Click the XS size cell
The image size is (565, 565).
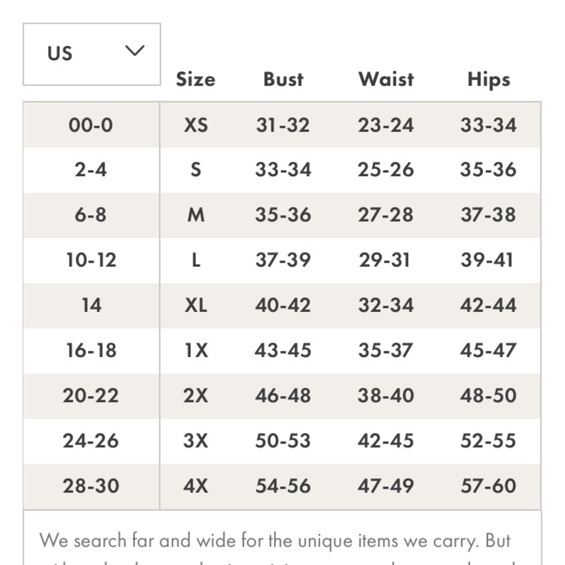click(195, 125)
